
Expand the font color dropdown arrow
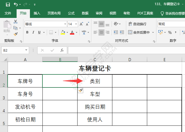tap(76, 32)
